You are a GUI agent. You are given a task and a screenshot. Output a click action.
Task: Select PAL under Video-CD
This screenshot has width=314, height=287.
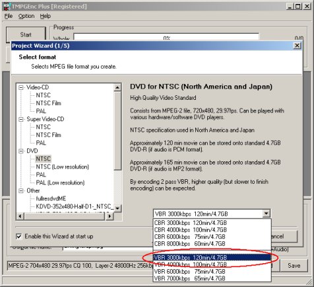41,111
